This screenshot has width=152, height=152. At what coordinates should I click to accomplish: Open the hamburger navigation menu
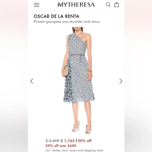click(x=36, y=5)
